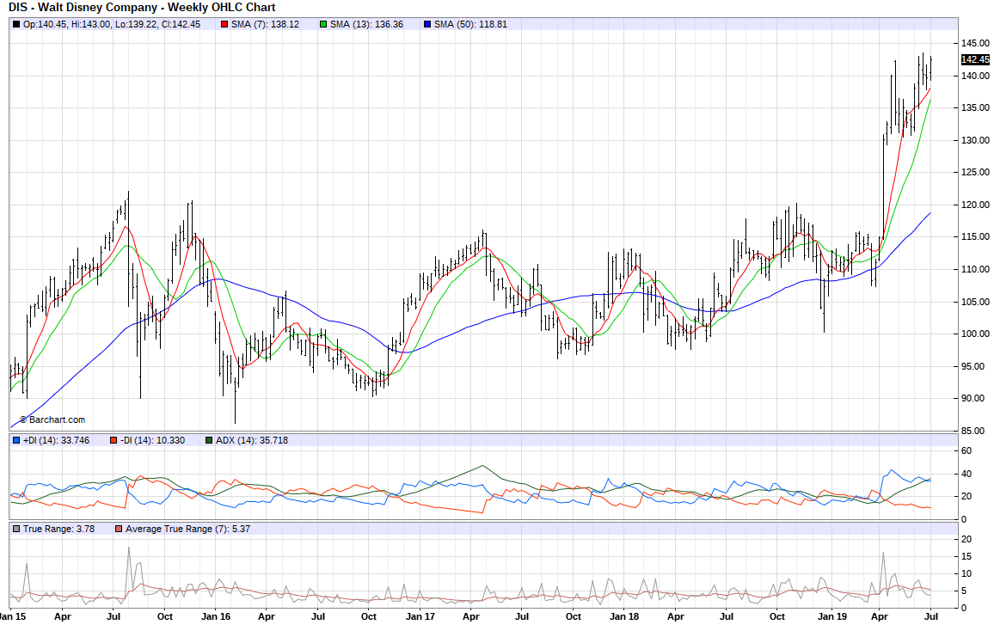Screen dimensions: 994x643
Task: Click the 115.00 price axis label
Action: click(975, 236)
